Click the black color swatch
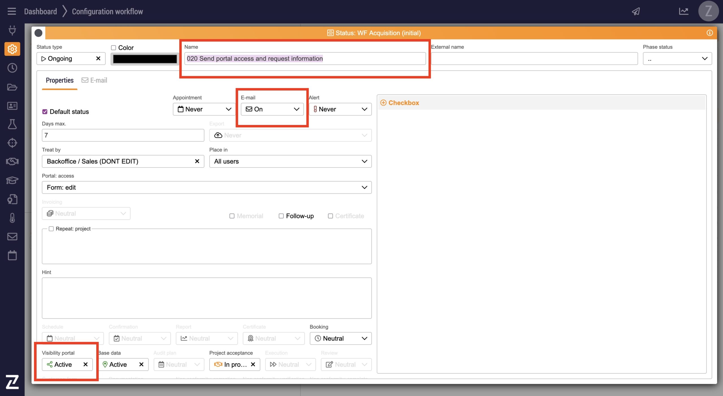The image size is (723, 396). click(x=145, y=59)
